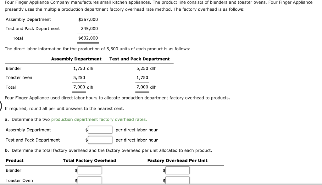The image size is (322, 185).
Task: Select the Toaster Oven row label
Action: [19, 180]
